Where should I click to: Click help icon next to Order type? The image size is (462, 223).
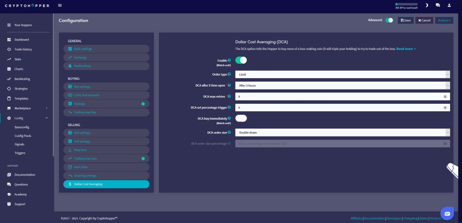[x=229, y=74]
